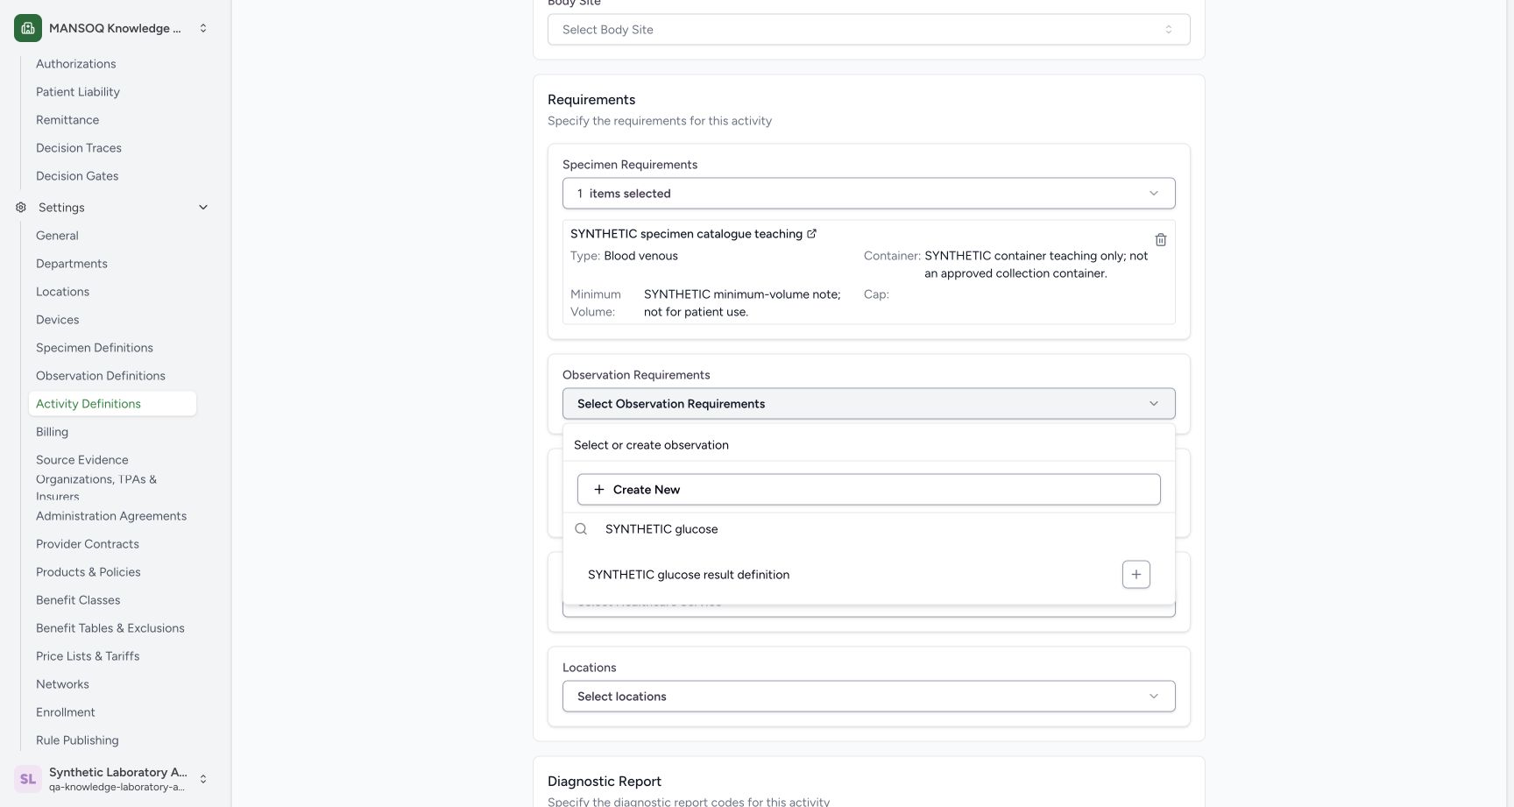The image size is (1514, 807).
Task: Open external link for SYNTHETIC specimen catalogue
Action: [x=811, y=234]
